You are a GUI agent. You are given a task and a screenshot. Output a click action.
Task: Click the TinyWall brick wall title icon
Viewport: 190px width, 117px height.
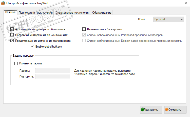pos(3,3)
